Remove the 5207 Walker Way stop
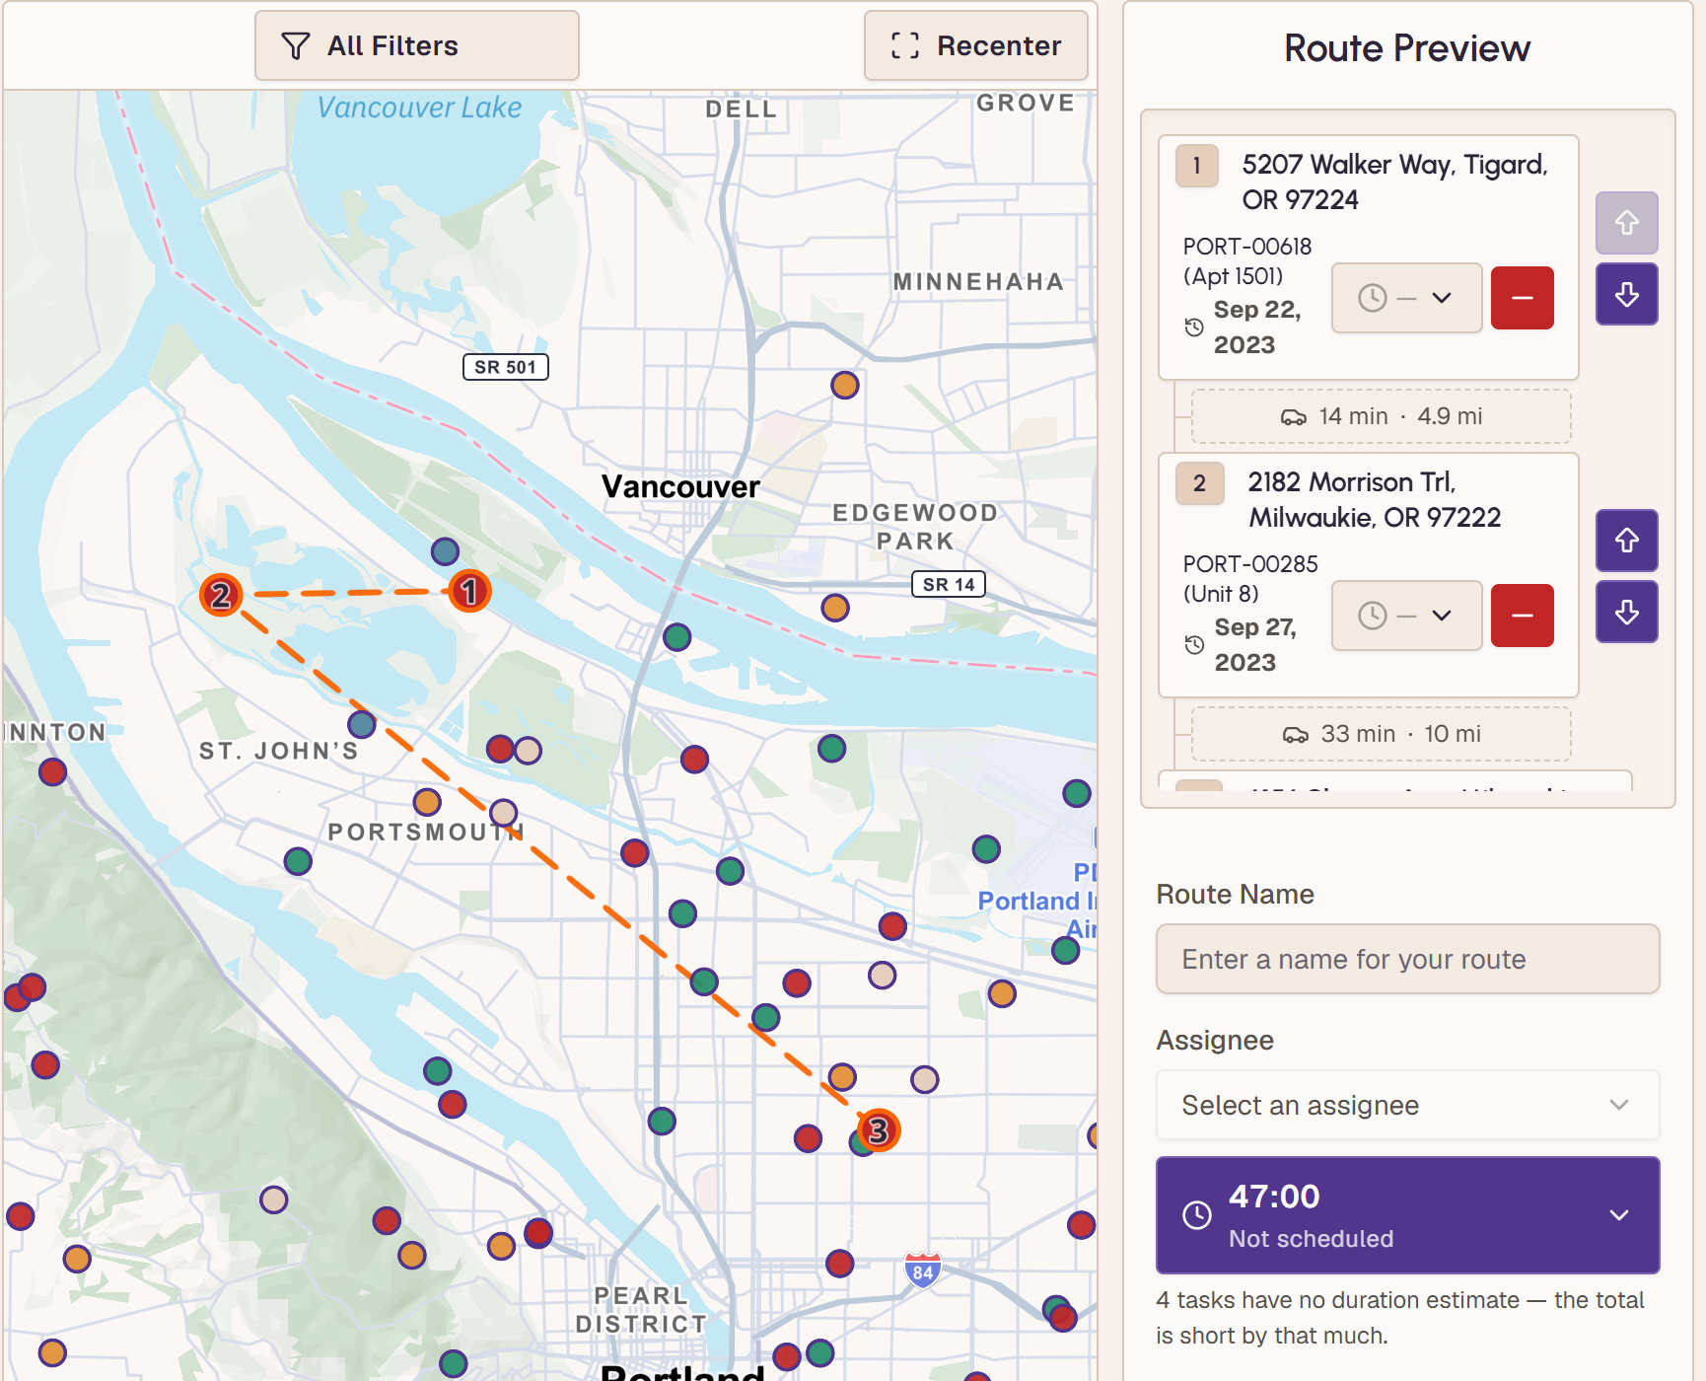Image resolution: width=1706 pixels, height=1381 pixels. [1522, 298]
